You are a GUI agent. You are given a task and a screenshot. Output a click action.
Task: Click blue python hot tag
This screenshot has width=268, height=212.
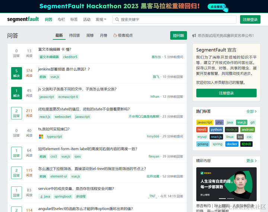pos(216,130)
